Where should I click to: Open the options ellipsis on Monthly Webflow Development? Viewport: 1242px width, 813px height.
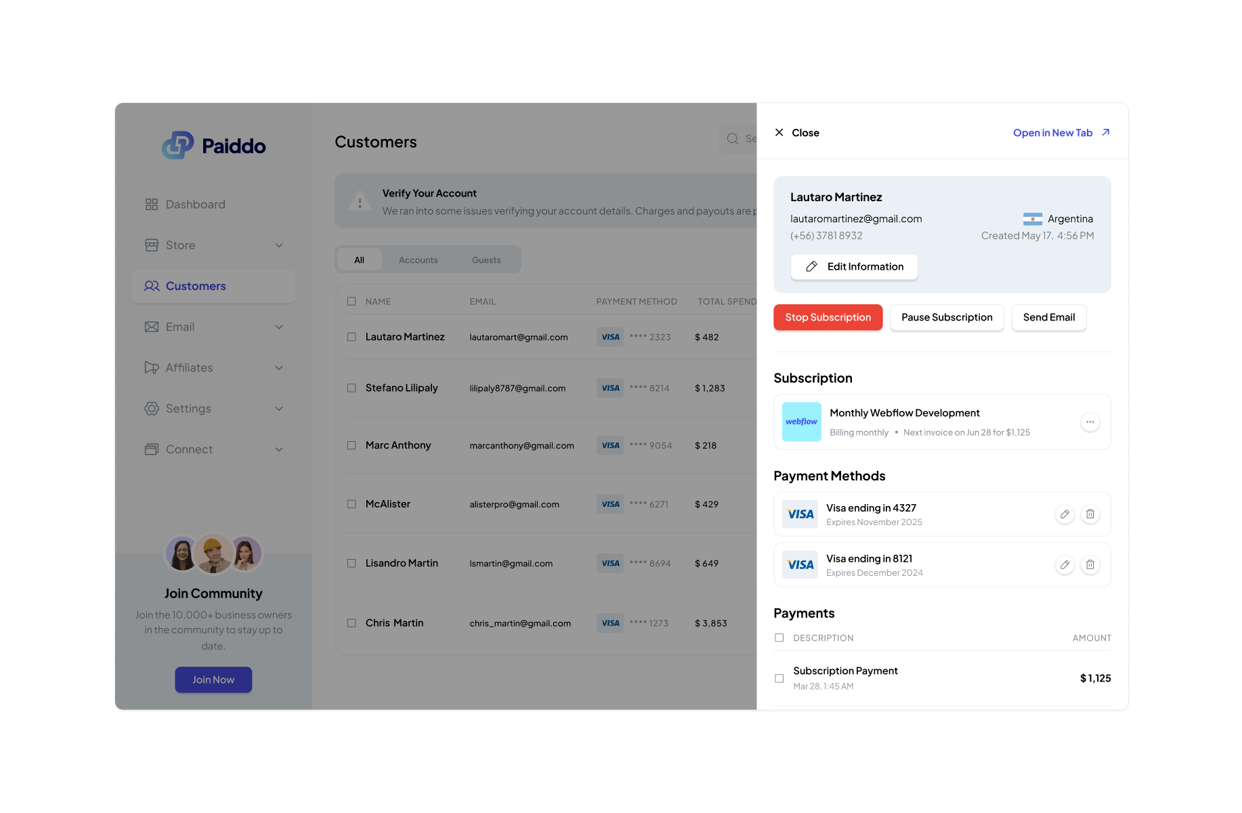click(x=1090, y=421)
